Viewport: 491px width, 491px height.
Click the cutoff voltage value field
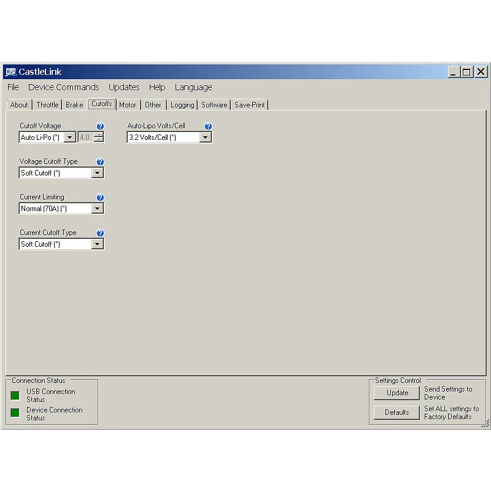pyautogui.click(x=85, y=137)
